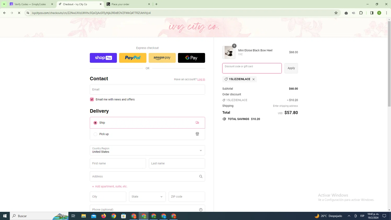
Task: Click the Phone (optional) field
Action: point(147,209)
